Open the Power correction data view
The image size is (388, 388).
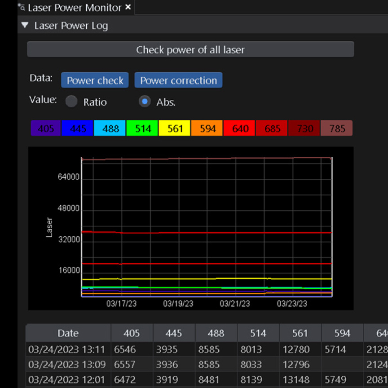click(178, 80)
